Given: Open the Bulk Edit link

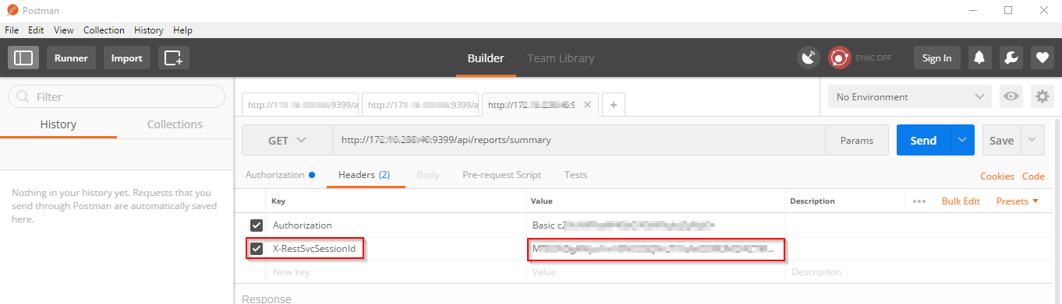Looking at the screenshot, I should pyautogui.click(x=961, y=201).
